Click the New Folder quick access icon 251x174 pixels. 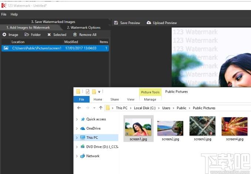point(94,91)
